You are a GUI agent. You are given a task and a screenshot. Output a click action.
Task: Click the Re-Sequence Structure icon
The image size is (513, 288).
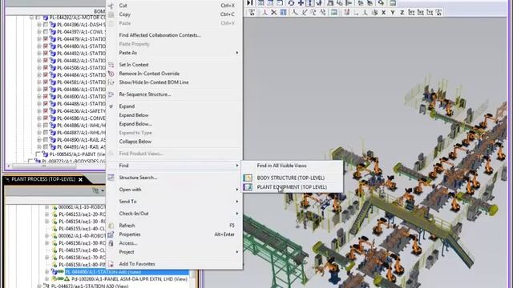(x=111, y=94)
